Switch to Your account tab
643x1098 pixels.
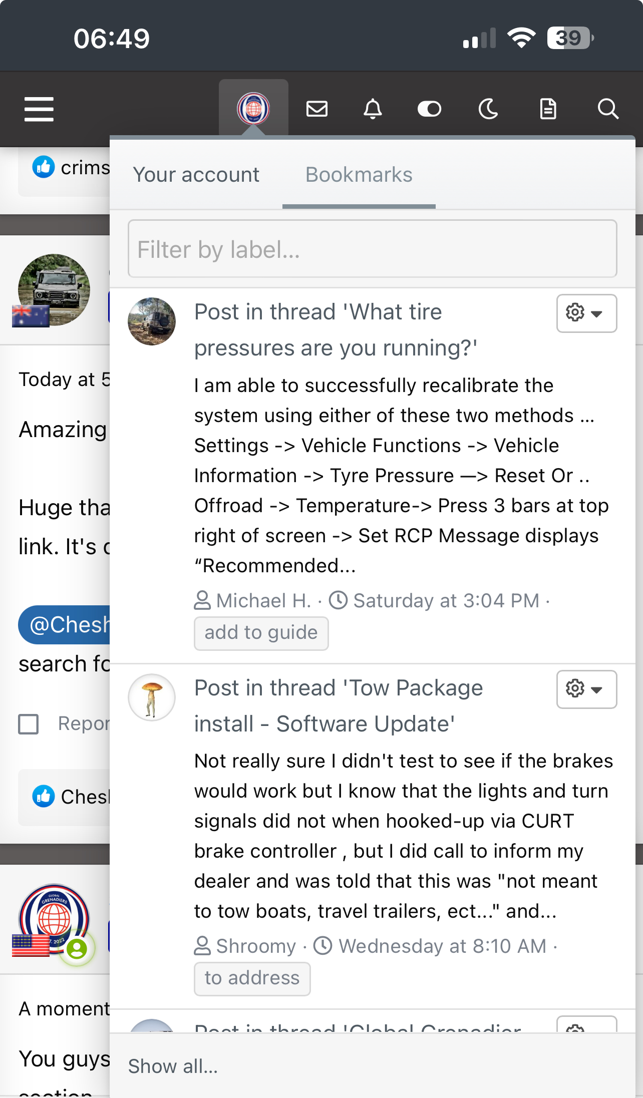(x=196, y=175)
